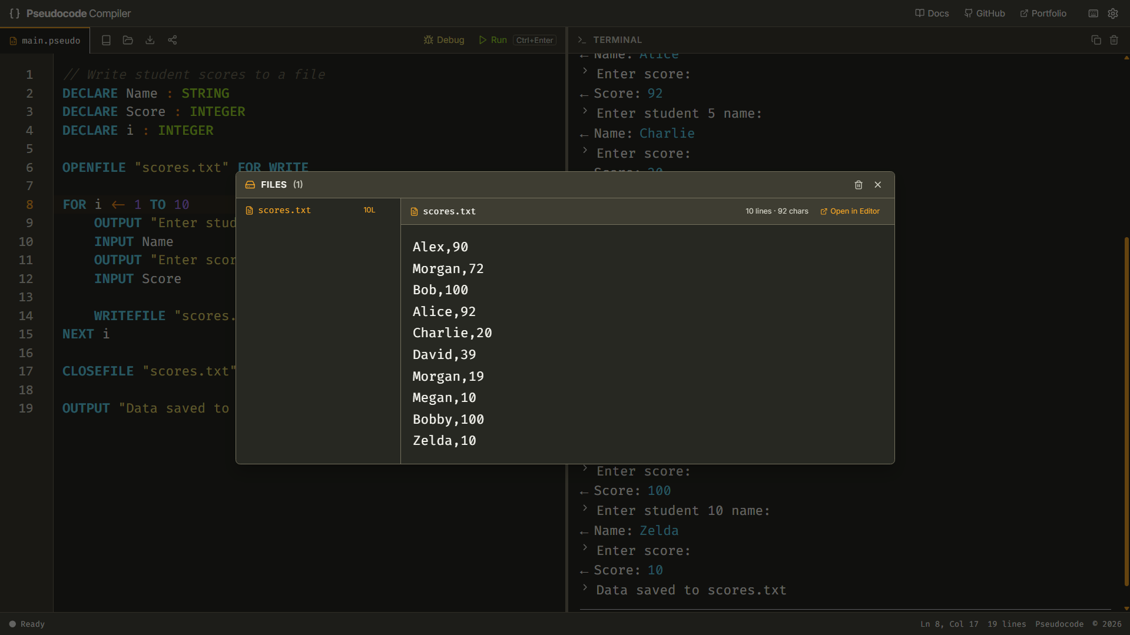
Task: Click the '10L' badge next to scores.txt
Action: tap(369, 210)
